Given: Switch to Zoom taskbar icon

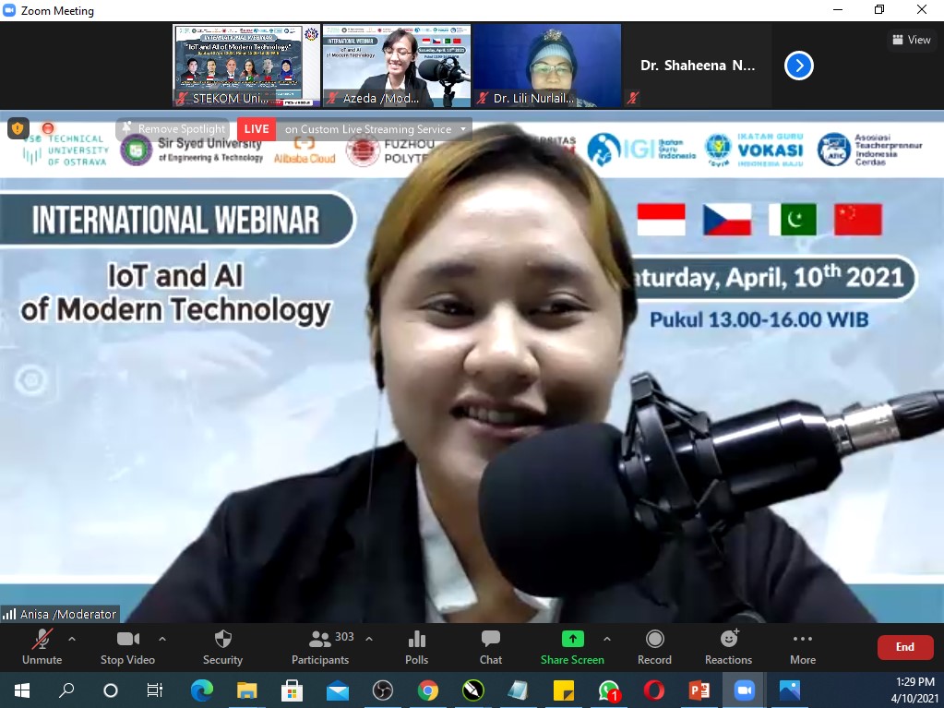Looking at the screenshot, I should coord(745,690).
